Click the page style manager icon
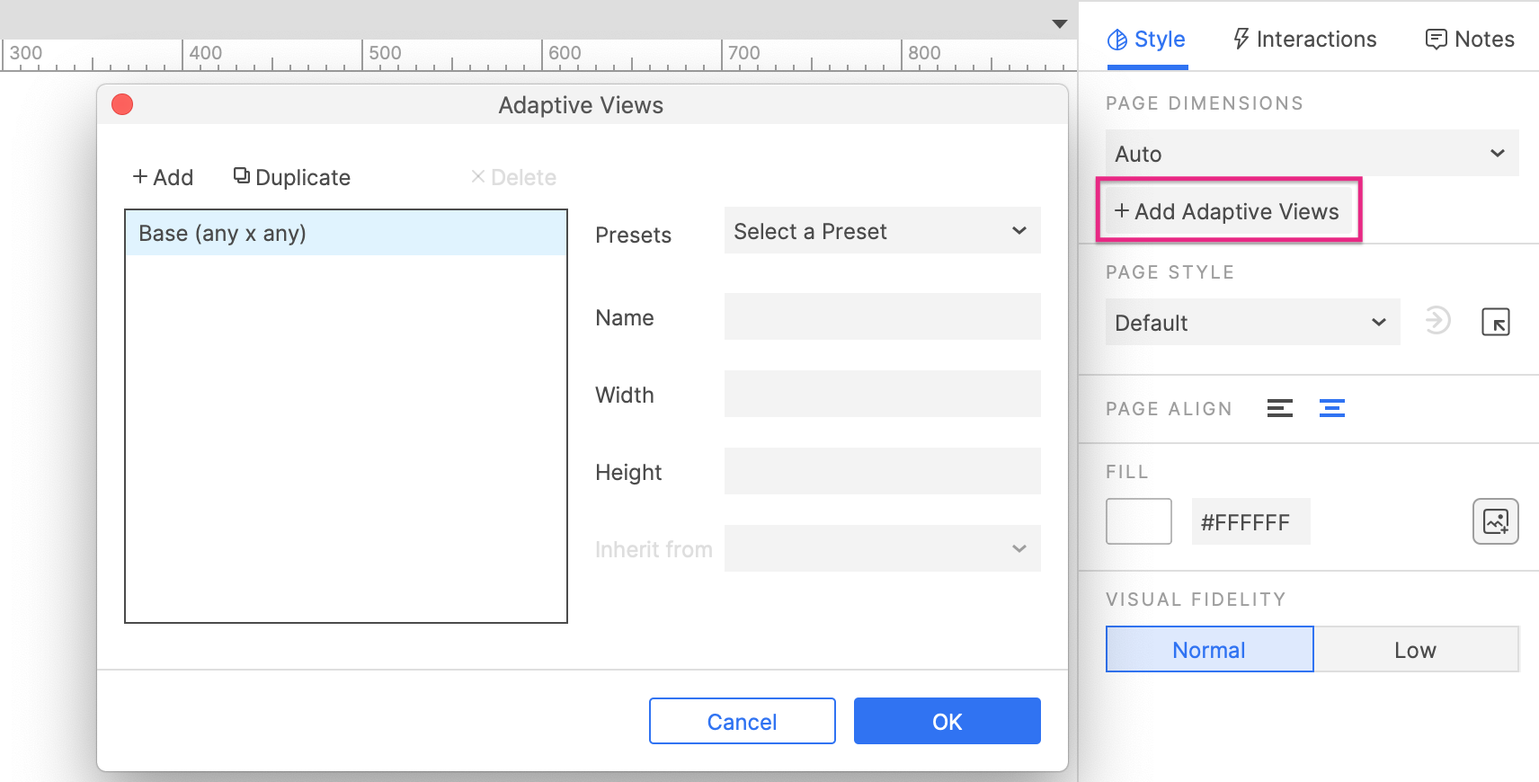This screenshot has width=1539, height=782. (1495, 322)
